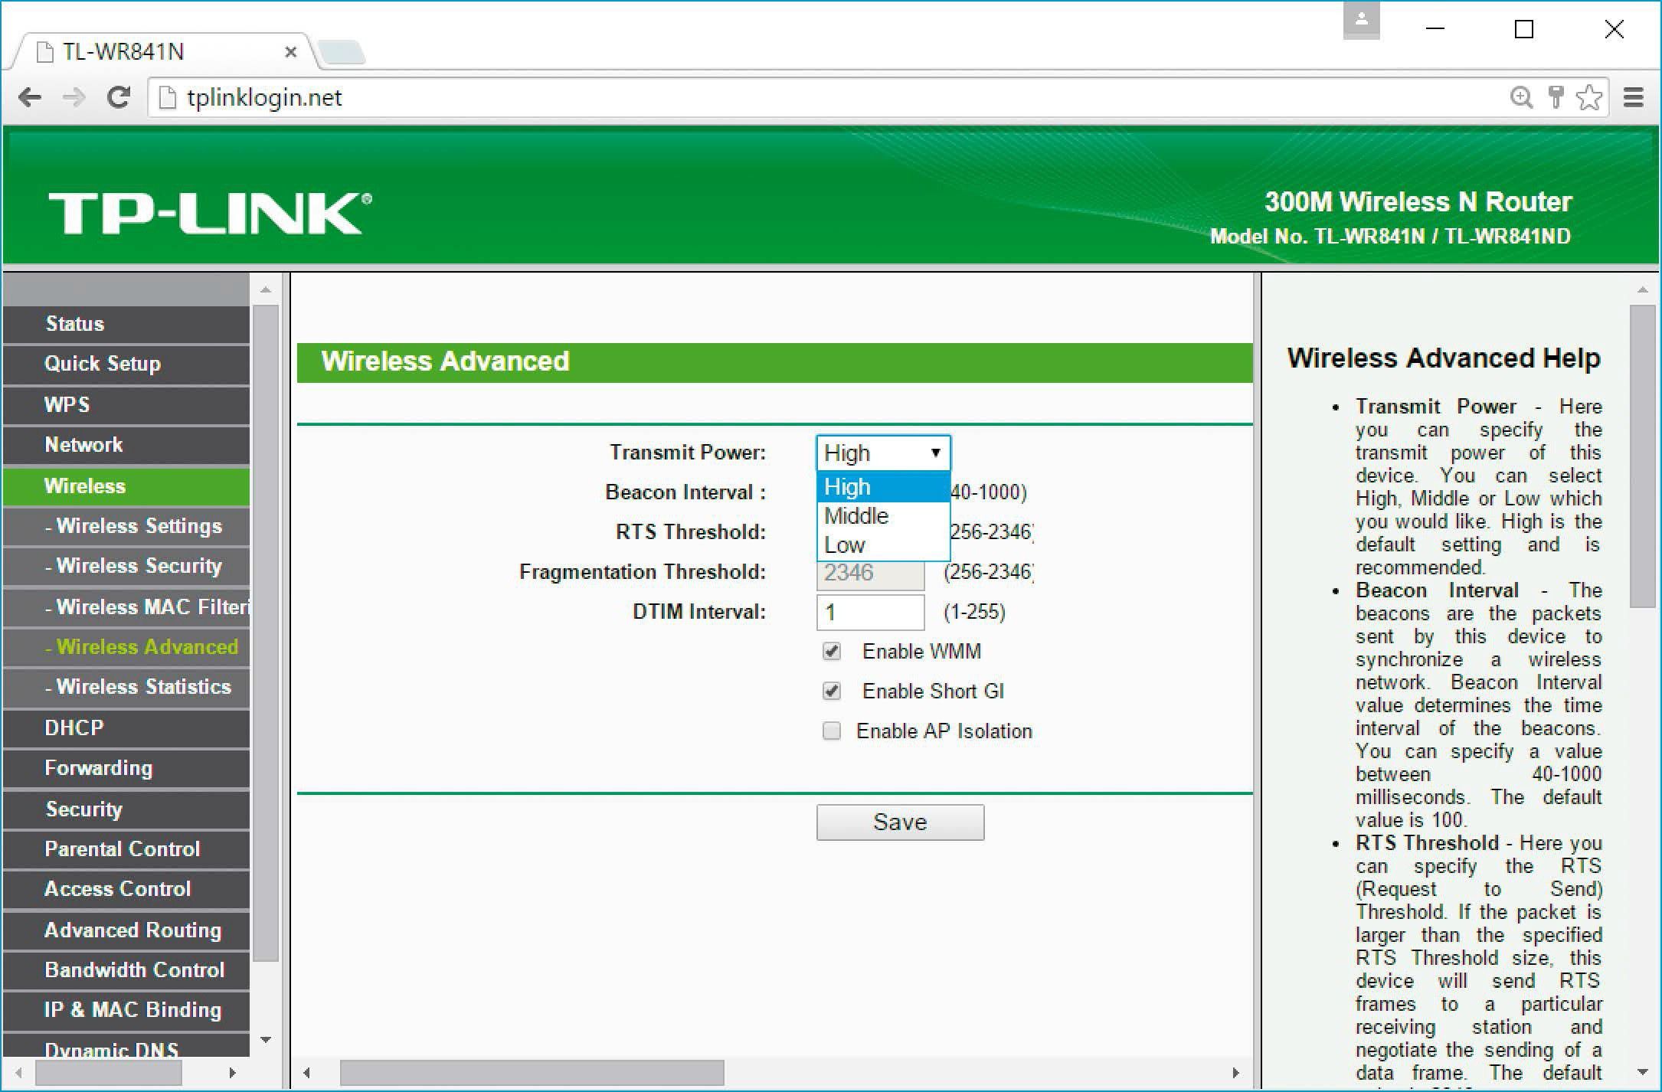
Task: Uncheck Enable Short GI
Action: coord(831,691)
